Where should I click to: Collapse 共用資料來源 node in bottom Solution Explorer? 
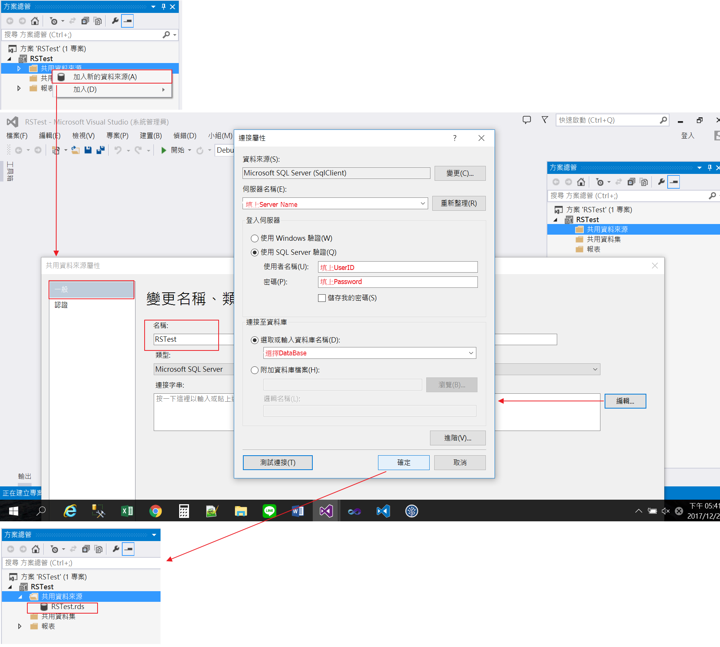click(x=20, y=597)
